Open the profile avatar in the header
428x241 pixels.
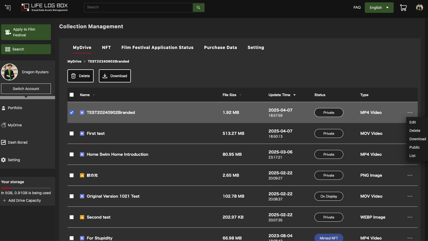419,8
